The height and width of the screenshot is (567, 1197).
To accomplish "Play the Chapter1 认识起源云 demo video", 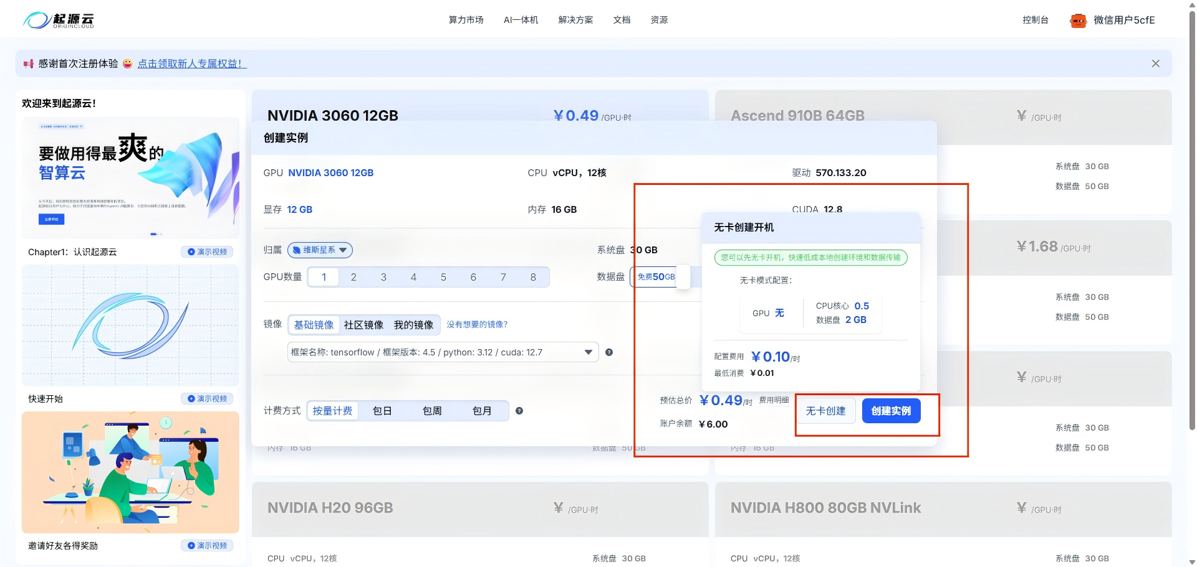I will tap(208, 252).
